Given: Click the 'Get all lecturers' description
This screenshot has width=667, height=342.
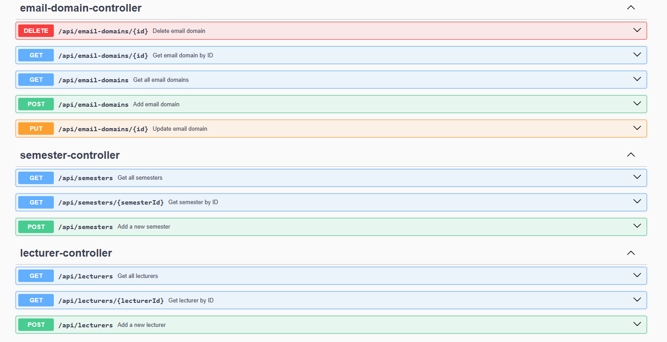Looking at the screenshot, I should pos(138,276).
